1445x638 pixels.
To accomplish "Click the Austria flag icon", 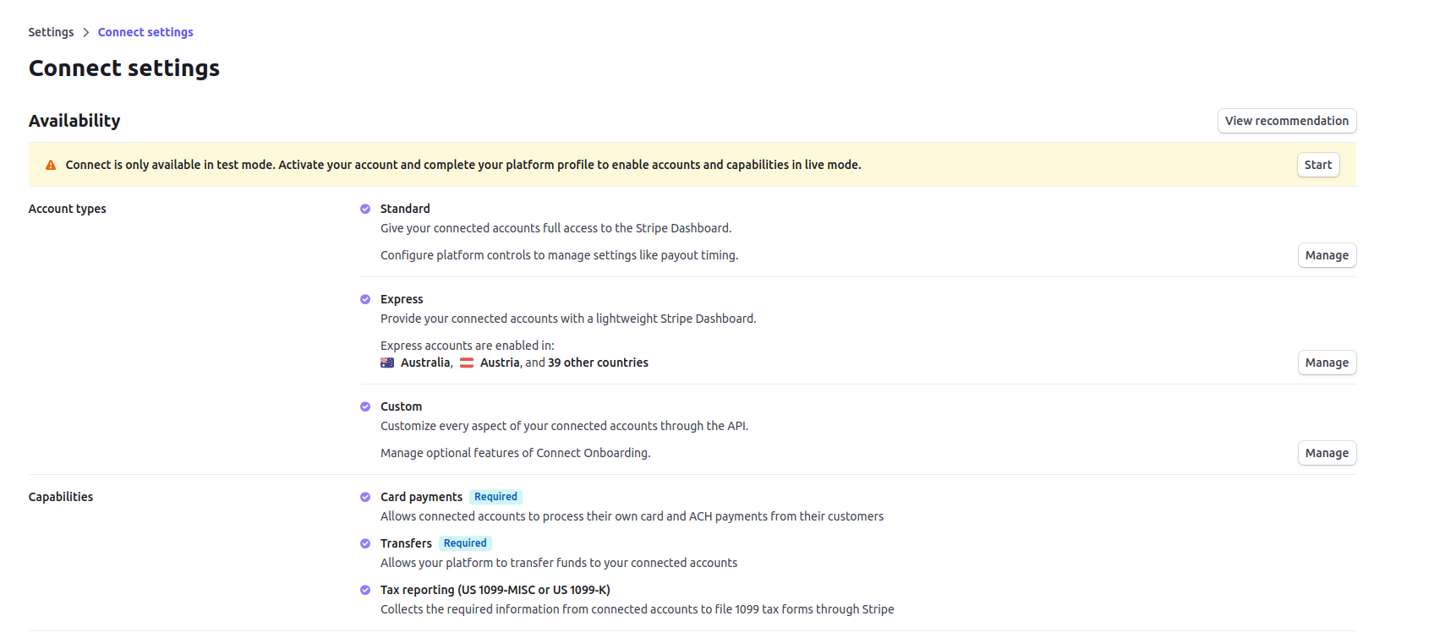I will 467,363.
